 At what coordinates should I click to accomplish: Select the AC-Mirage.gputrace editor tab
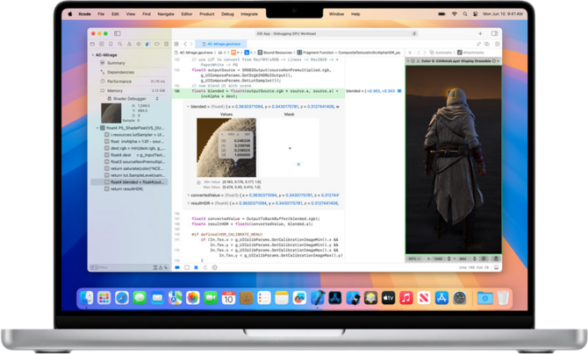[x=221, y=44]
